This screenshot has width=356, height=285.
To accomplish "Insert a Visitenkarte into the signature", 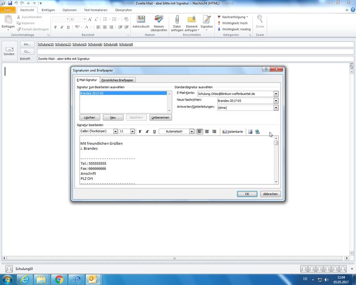I will (232, 132).
